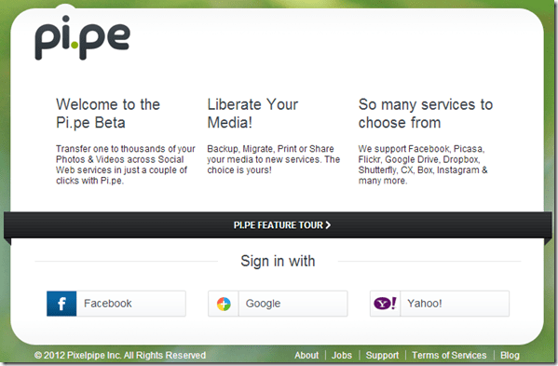
Task: Click 'Transfer one to thousands' paragraph
Action: pos(125,165)
